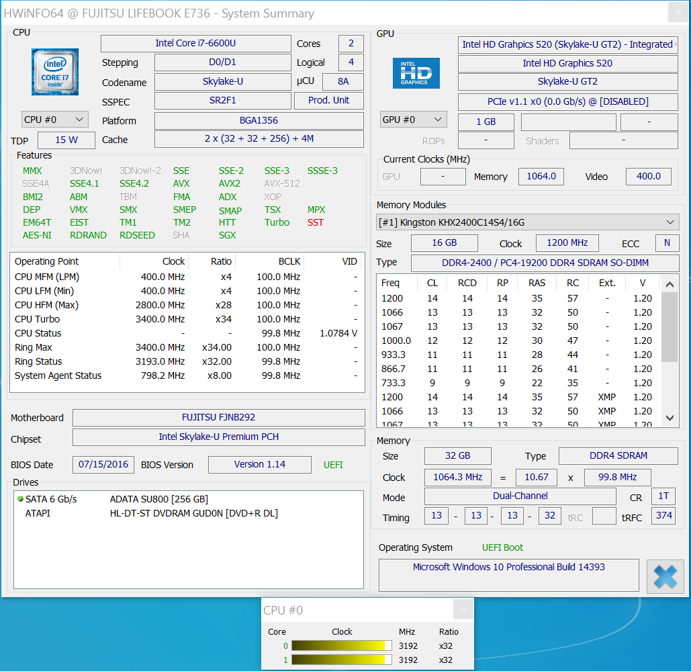Click the Windows 10 Professional Build 14393 field
The image size is (691, 671).
[x=508, y=575]
